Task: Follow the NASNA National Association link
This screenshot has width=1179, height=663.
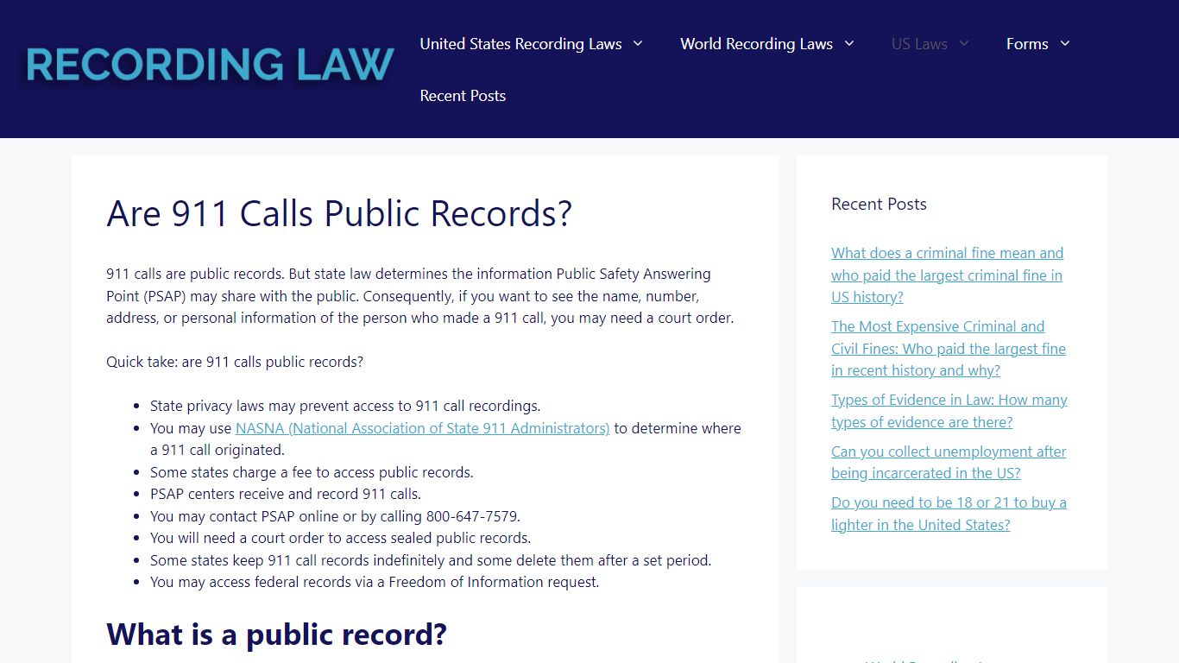Action: click(x=422, y=428)
